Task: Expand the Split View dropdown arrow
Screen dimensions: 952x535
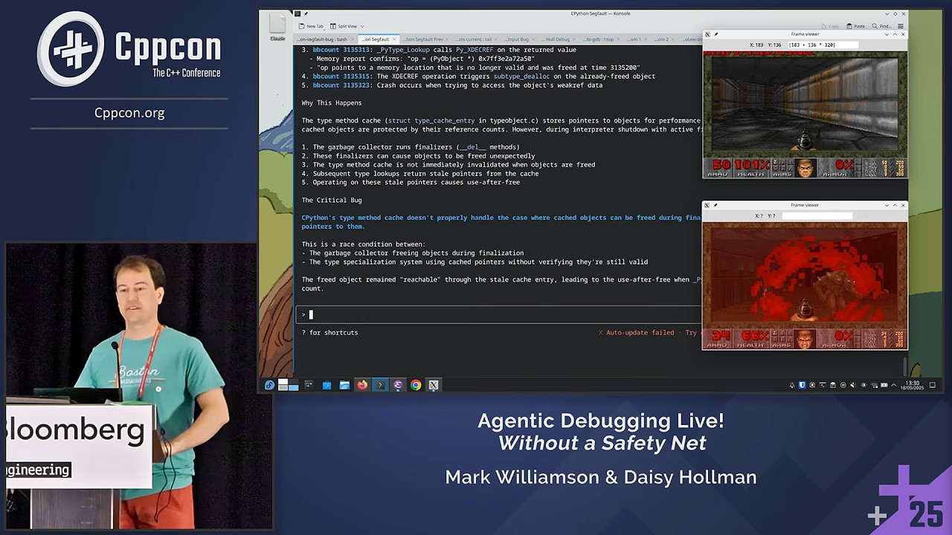Action: point(362,26)
